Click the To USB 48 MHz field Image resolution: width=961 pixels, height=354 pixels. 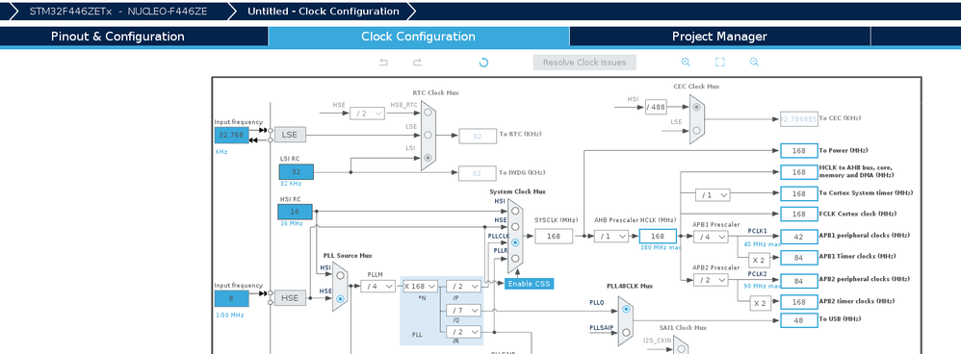click(798, 319)
